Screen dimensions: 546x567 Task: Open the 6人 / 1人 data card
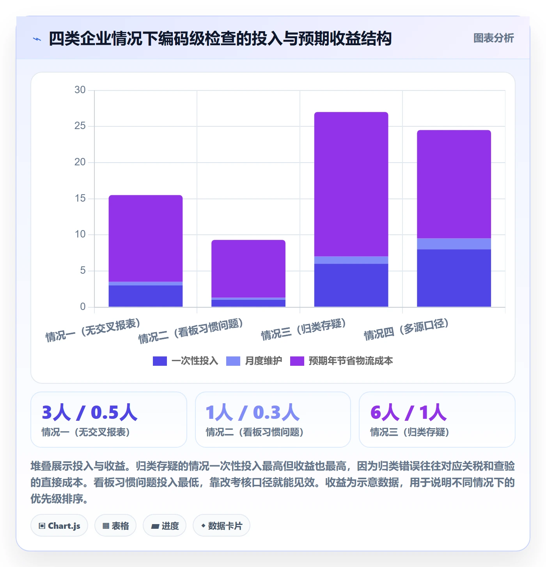tap(437, 420)
